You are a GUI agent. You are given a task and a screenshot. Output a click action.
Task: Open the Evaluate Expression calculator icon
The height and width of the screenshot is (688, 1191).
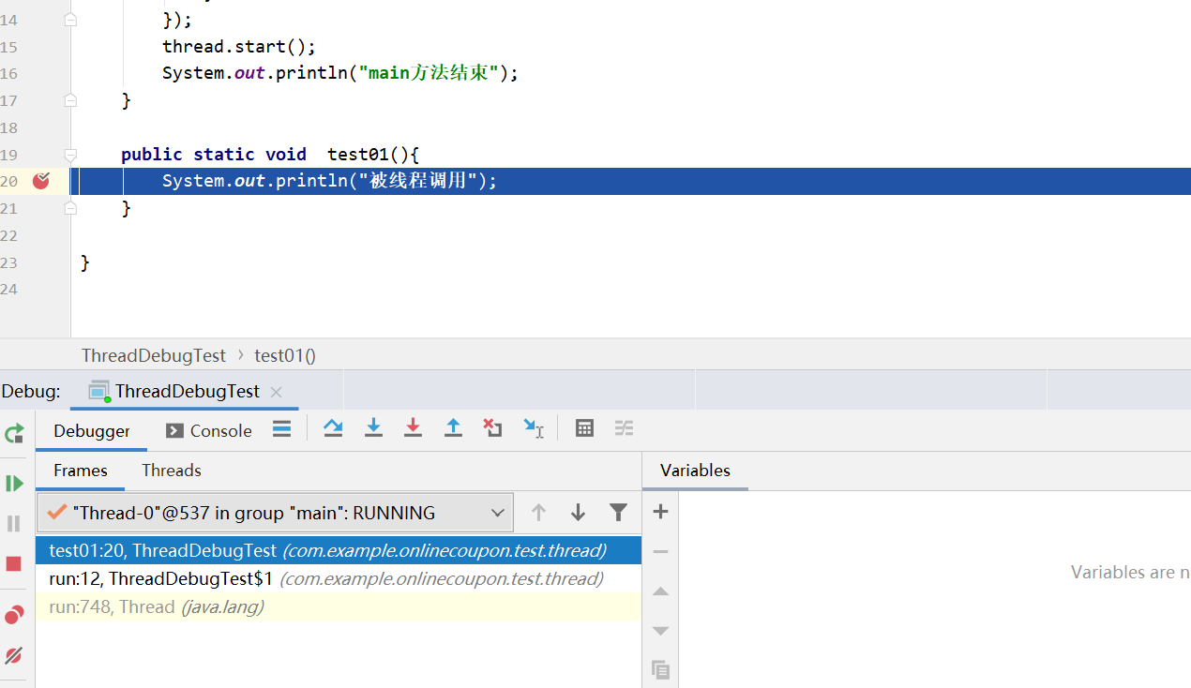point(584,428)
